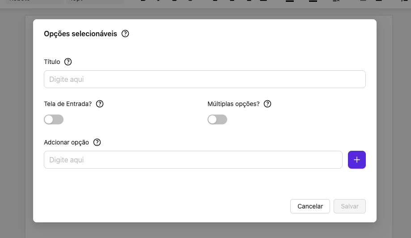Cancel the dialog with Cancelar
This screenshot has width=411, height=238.
pos(310,206)
